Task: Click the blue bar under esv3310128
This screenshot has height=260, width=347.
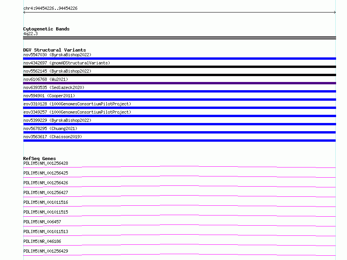Action: pos(179,108)
